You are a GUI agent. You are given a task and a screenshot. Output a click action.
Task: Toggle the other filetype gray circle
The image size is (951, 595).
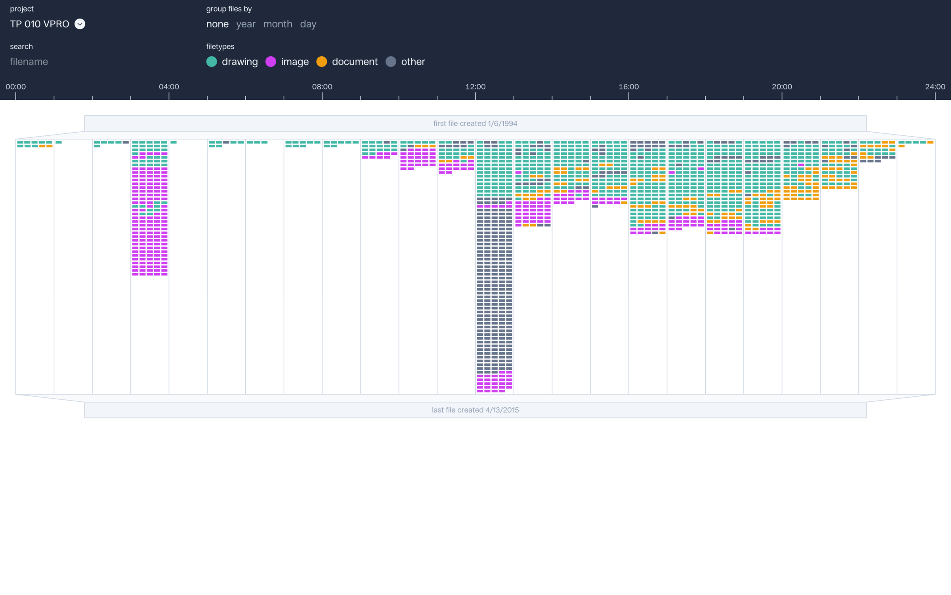(x=391, y=62)
